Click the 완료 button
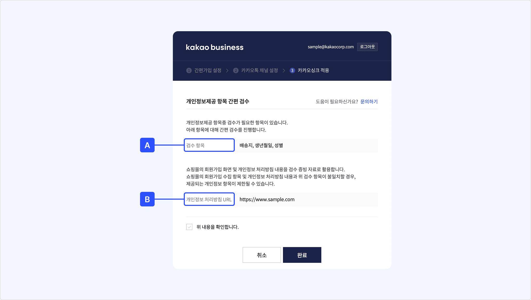The width and height of the screenshot is (531, 300). tap(302, 255)
